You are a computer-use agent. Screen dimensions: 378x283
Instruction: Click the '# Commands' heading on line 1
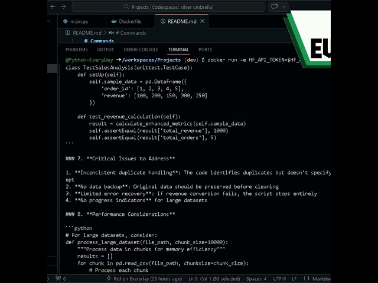point(99,41)
